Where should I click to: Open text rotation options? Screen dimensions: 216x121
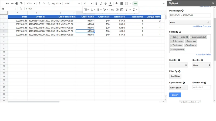106,10
